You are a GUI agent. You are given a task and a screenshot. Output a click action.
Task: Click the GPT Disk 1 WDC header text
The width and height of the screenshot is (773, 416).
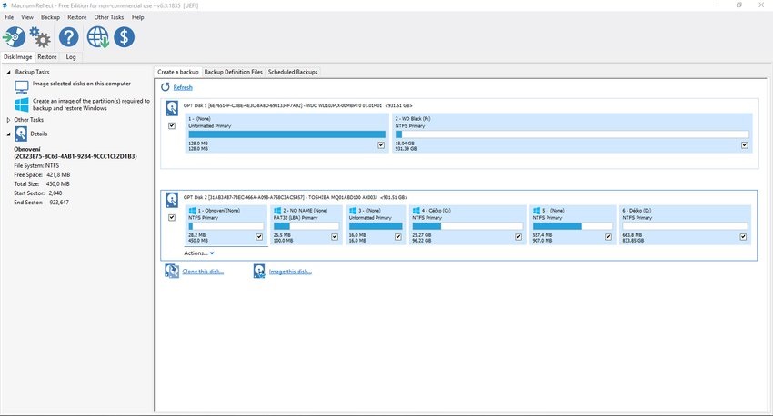tap(297, 105)
